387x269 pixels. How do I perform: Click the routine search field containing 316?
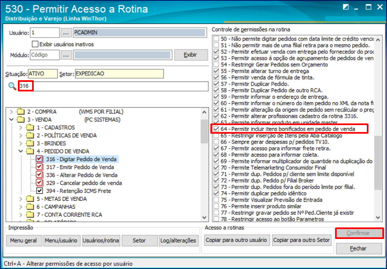point(113,86)
